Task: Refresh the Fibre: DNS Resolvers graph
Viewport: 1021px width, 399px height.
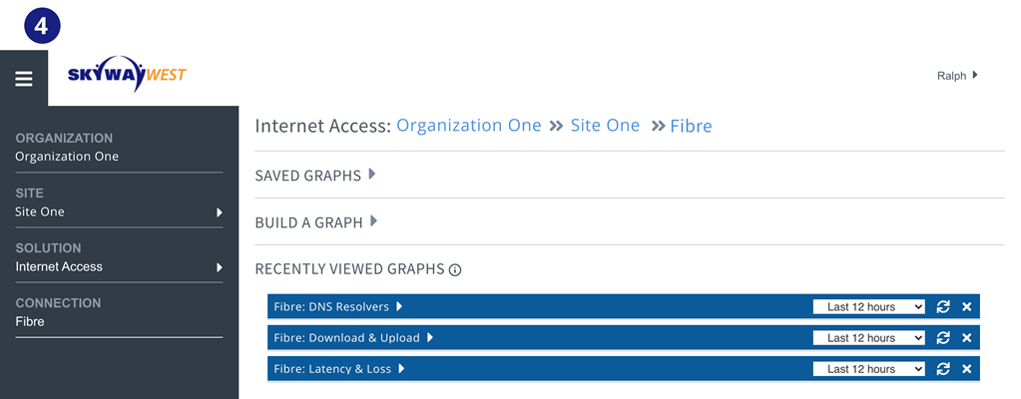Action: click(943, 306)
